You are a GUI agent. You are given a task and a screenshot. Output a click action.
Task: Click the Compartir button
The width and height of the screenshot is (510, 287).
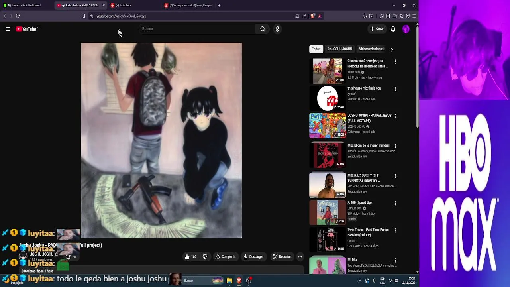[226, 257]
